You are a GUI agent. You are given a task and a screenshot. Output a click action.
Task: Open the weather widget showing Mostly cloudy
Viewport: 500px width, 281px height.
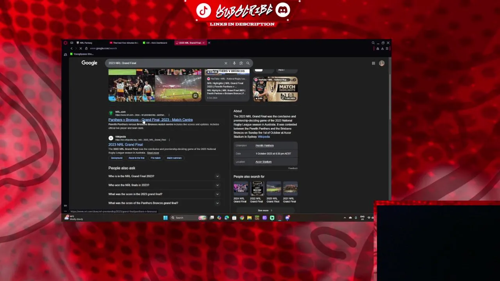coord(73,218)
